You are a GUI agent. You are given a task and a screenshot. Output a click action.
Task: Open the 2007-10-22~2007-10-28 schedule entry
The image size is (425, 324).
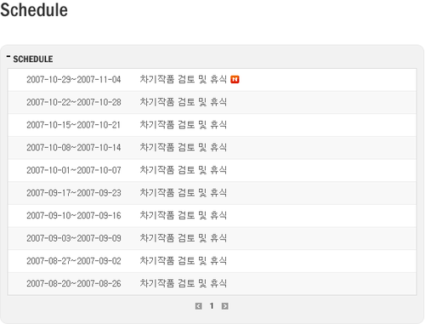point(212,102)
